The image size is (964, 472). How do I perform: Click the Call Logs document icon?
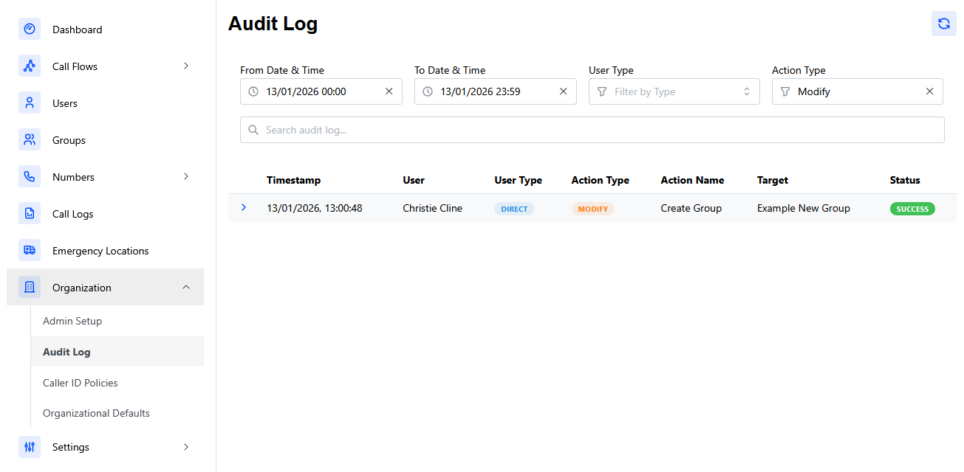tap(30, 214)
